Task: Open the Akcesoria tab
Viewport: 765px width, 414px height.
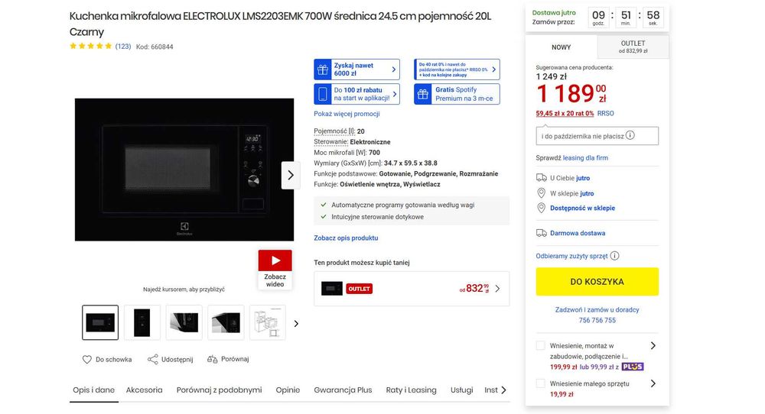Action: [144, 390]
